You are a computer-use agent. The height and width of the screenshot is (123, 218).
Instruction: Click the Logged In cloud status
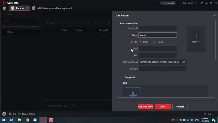click(x=168, y=3)
